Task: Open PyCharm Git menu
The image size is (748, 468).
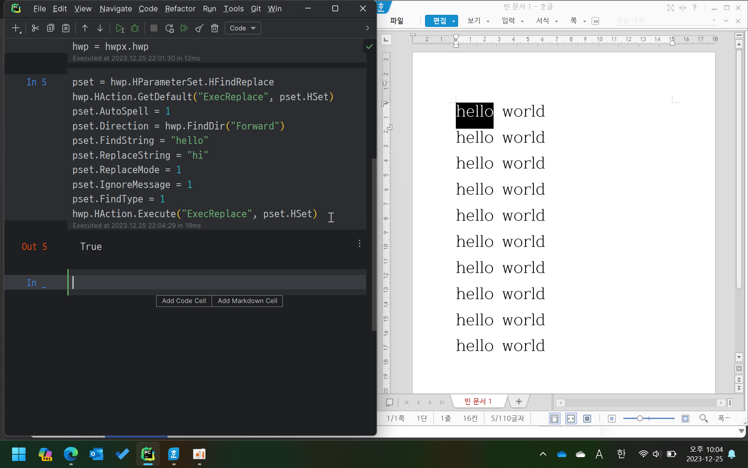Action: pyautogui.click(x=256, y=9)
